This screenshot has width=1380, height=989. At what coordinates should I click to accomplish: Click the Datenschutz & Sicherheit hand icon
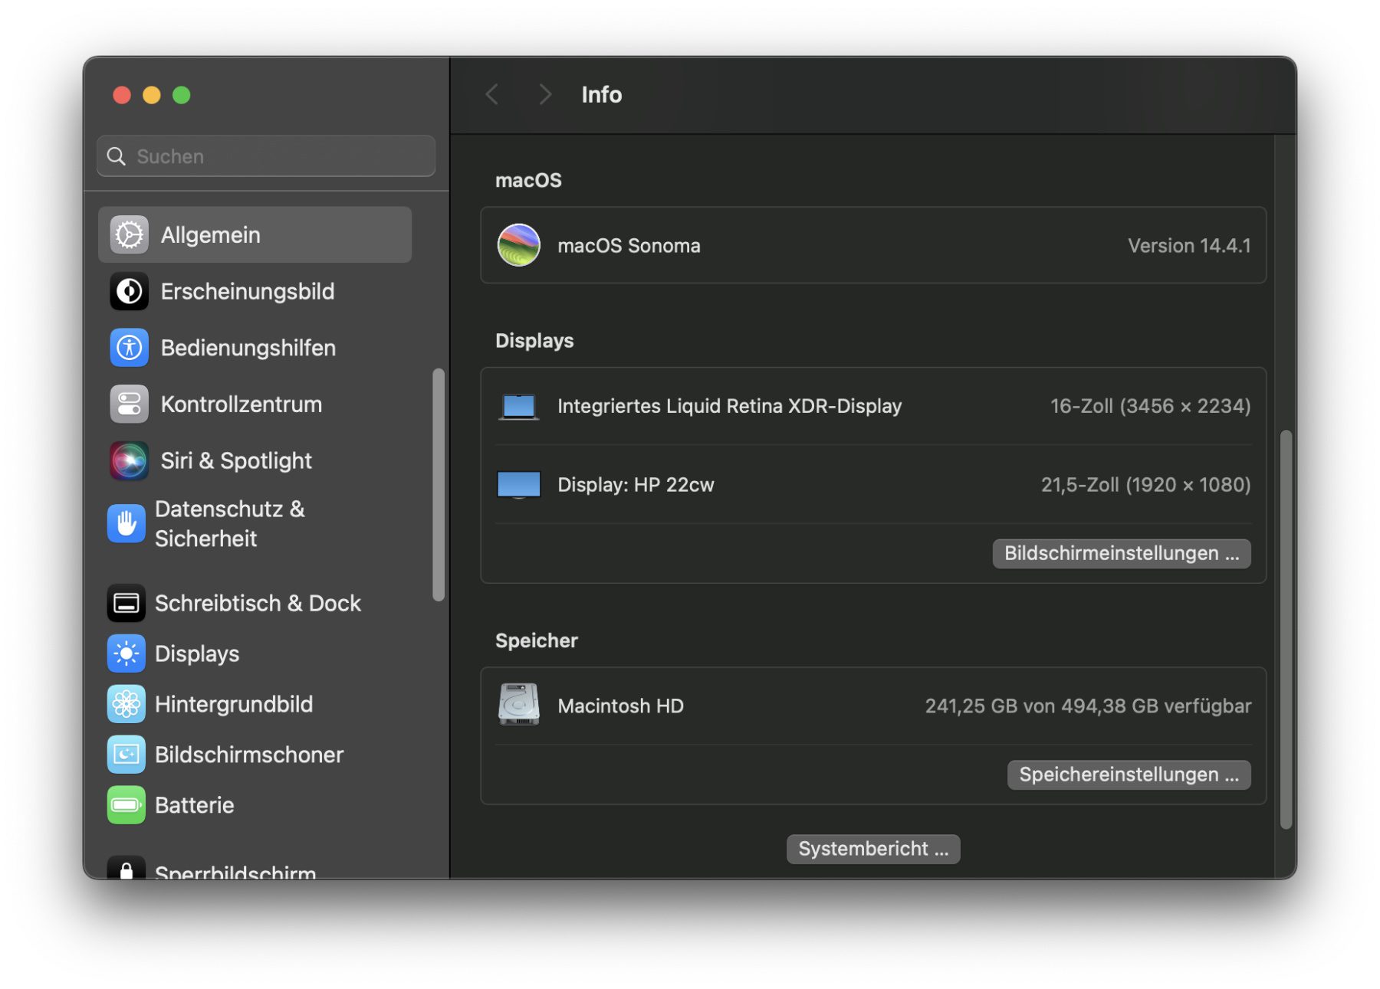pyautogui.click(x=127, y=524)
